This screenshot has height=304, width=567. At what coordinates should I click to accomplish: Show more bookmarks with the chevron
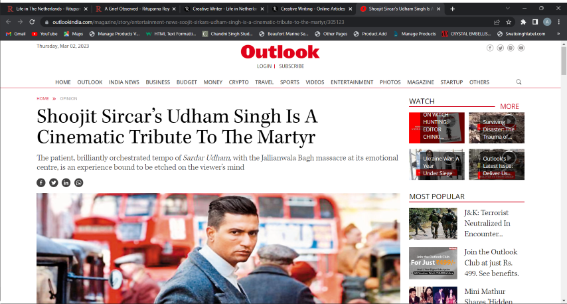coord(558,34)
